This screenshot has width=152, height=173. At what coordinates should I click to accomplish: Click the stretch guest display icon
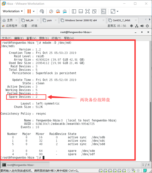point(113,11)
